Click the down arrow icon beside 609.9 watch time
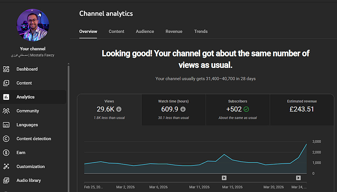The image size is (337, 192). (x=183, y=109)
